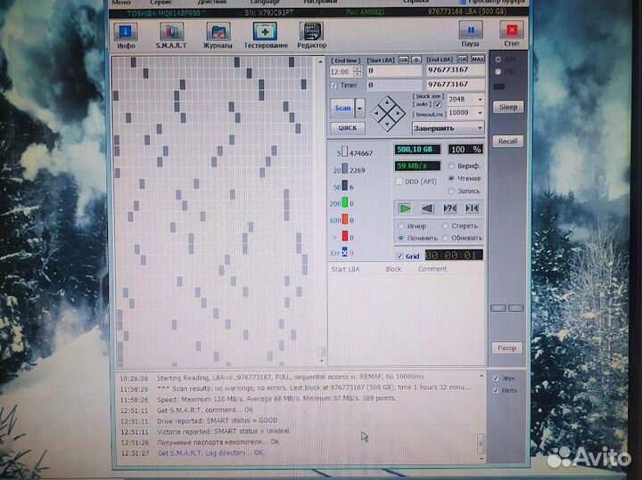Click the red Стоп stop icon
The image size is (642, 480).
click(512, 34)
